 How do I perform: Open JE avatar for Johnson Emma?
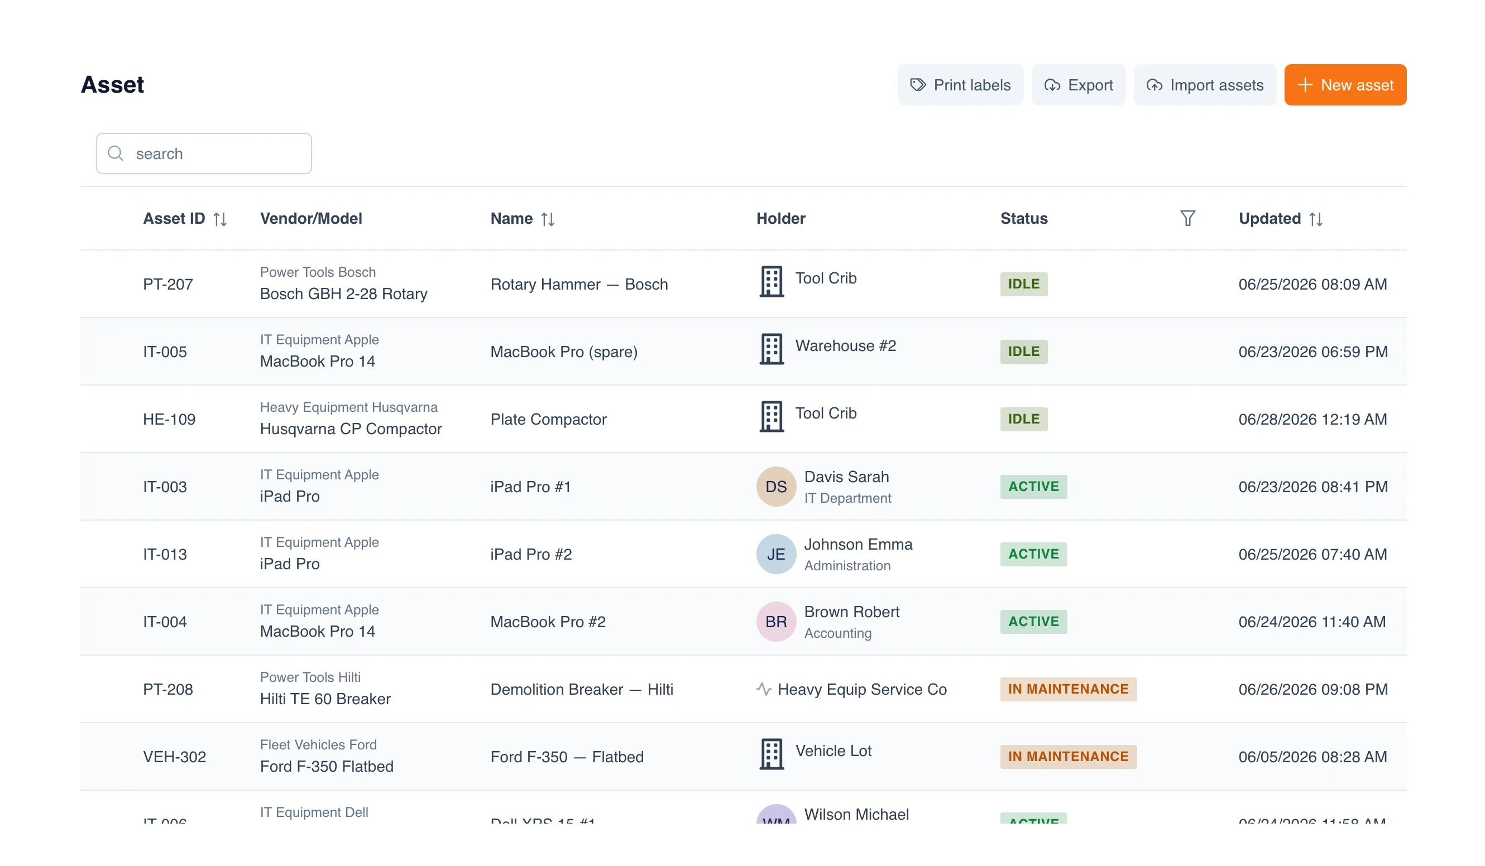coord(776,554)
